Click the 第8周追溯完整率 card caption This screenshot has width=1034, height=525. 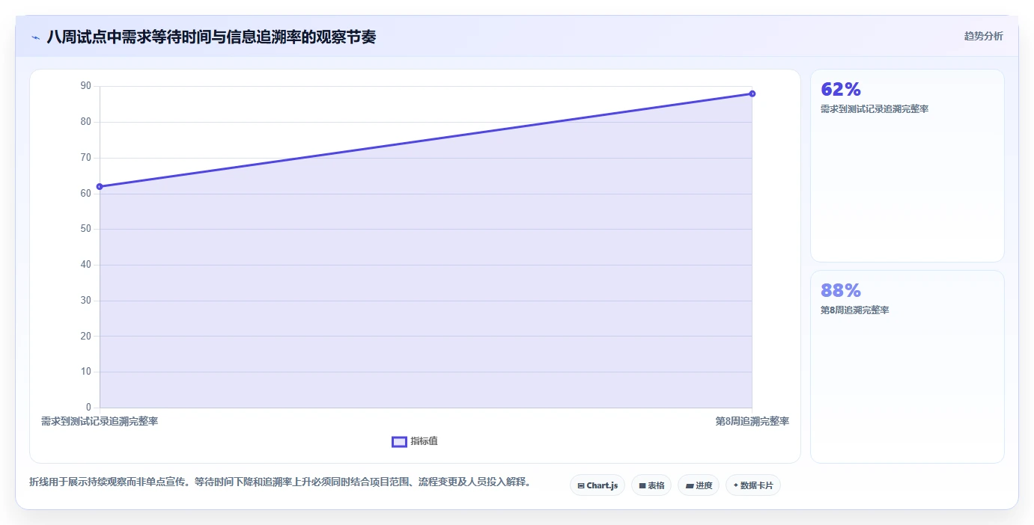[855, 310]
